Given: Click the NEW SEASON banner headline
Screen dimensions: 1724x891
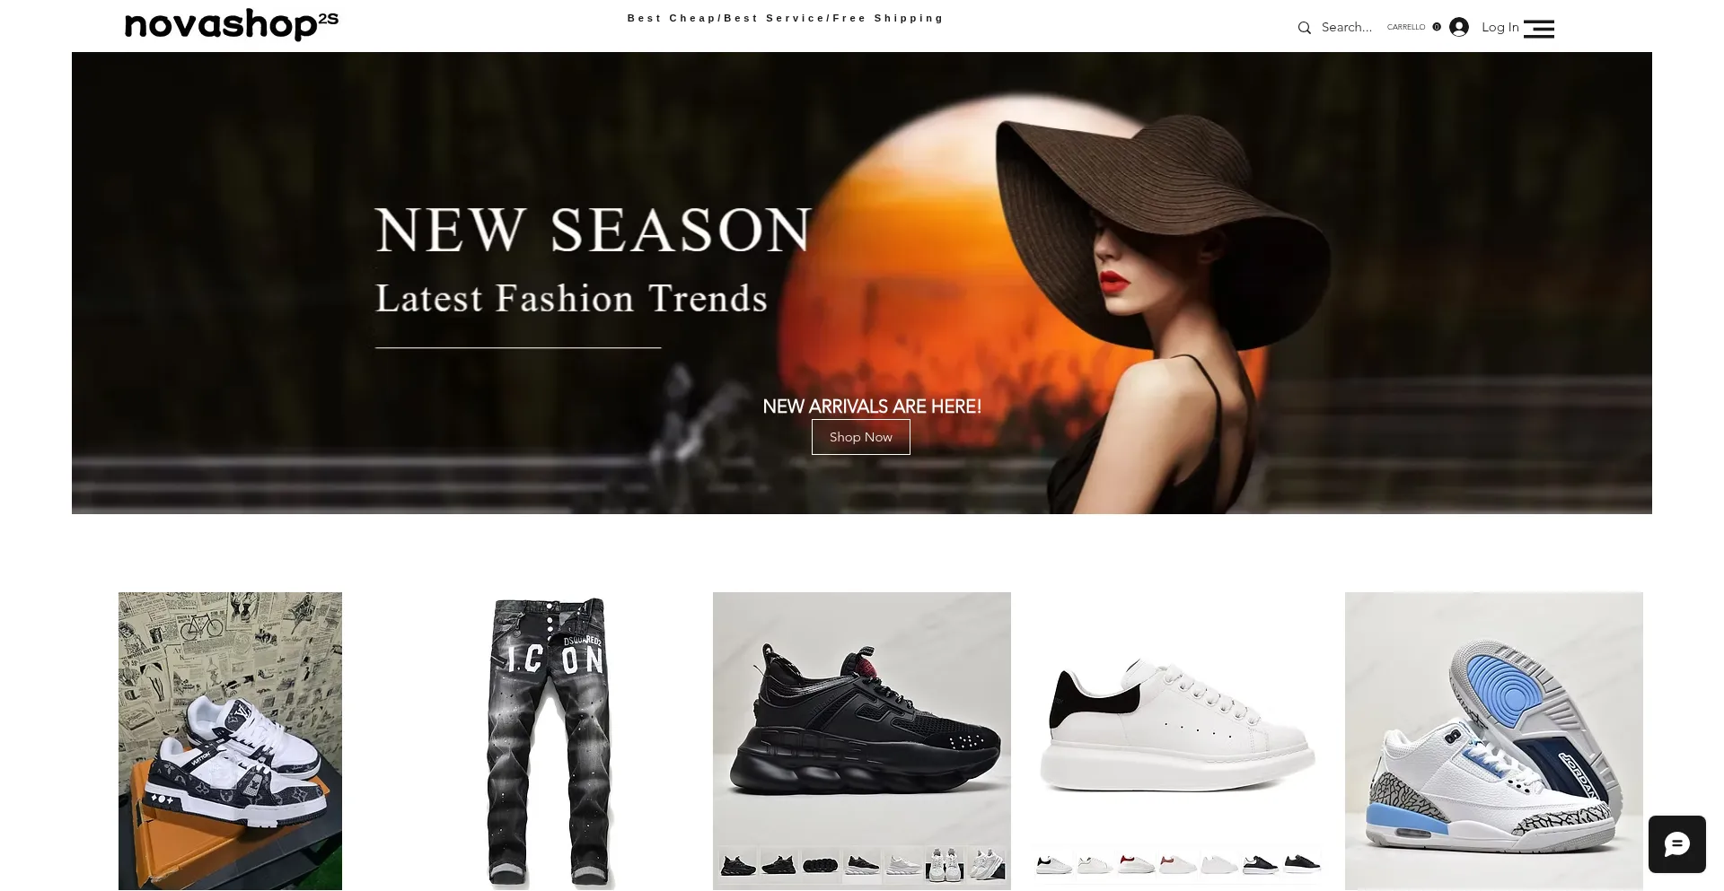Looking at the screenshot, I should (x=594, y=230).
